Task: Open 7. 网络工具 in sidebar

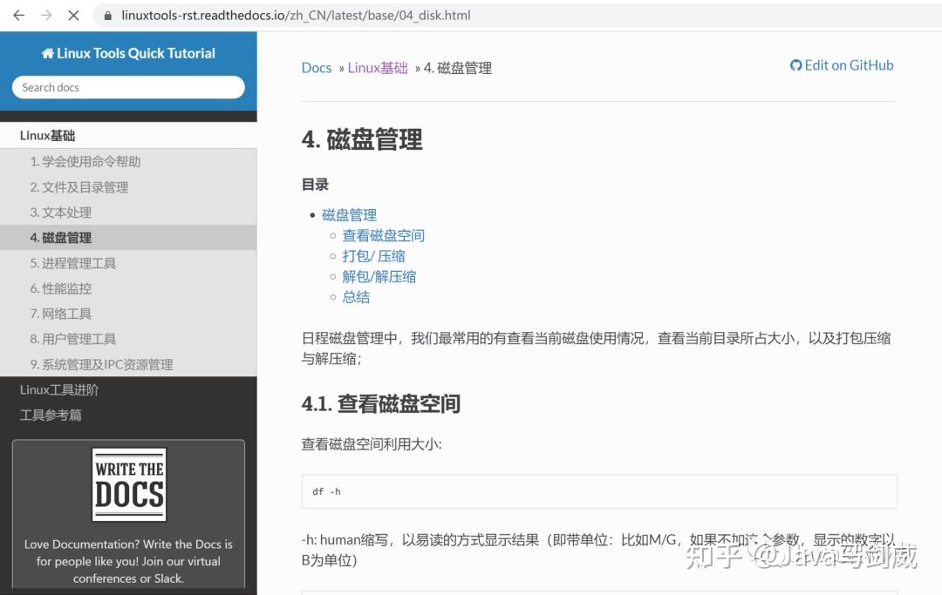Action: click(x=128, y=313)
